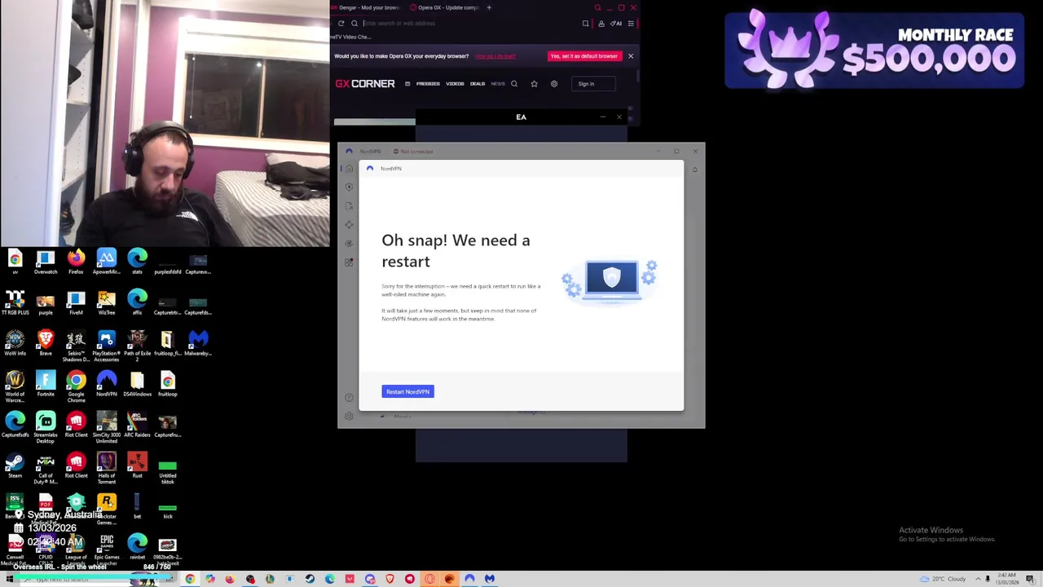Viewport: 1043px width, 587px height.
Task: Open the ARC Raiders desktop shortcut
Action: [x=137, y=426]
